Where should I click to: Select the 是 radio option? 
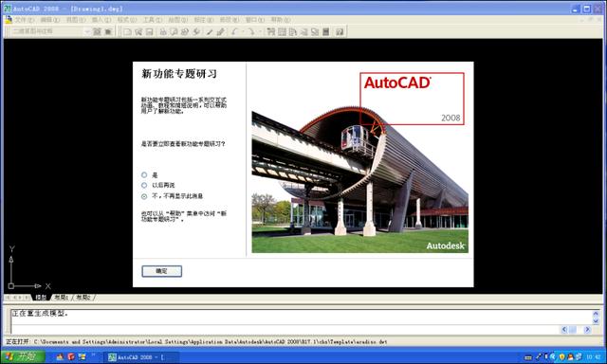point(144,174)
